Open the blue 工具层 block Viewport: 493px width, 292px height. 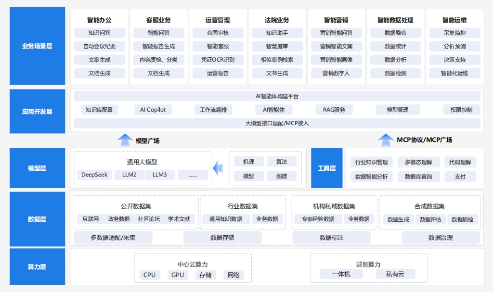pos(326,168)
